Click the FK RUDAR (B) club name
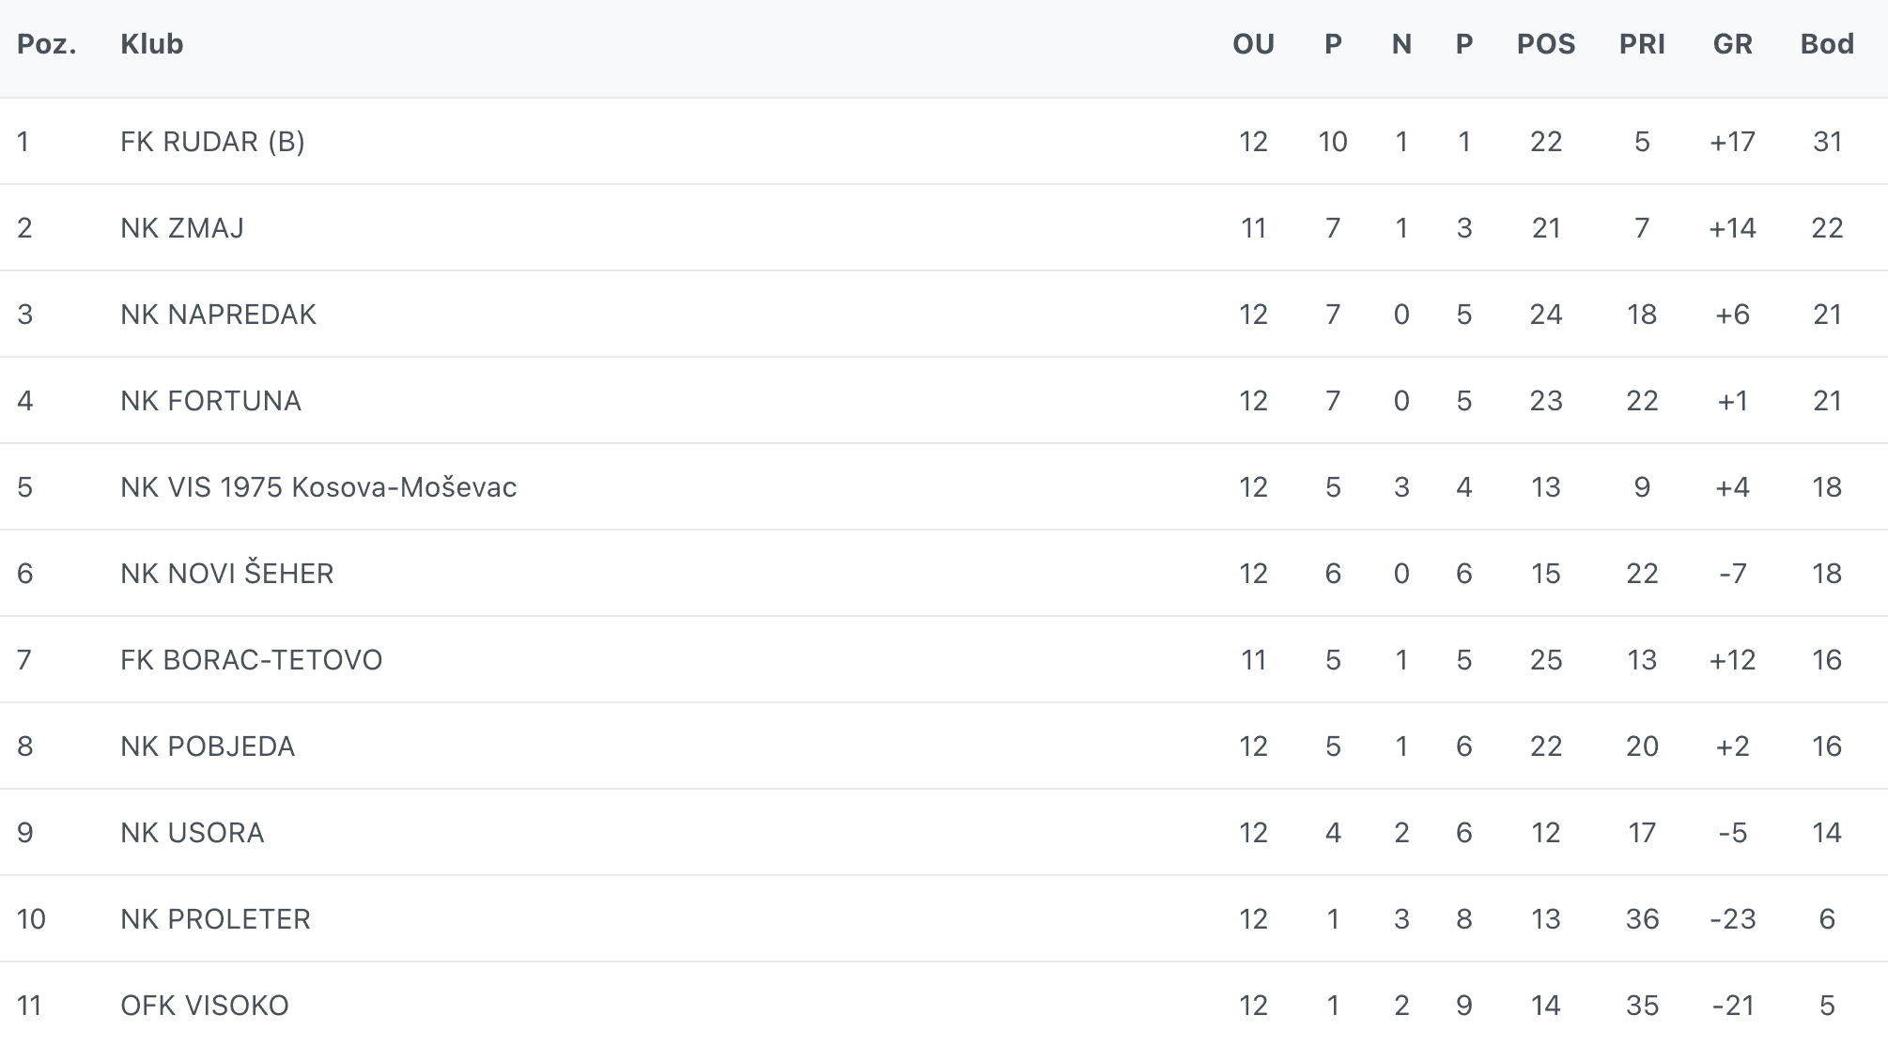The width and height of the screenshot is (1888, 1046). 212,142
